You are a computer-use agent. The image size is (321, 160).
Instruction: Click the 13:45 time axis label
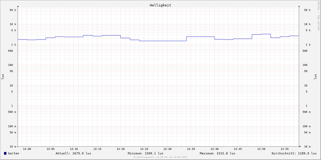tap(238, 149)
